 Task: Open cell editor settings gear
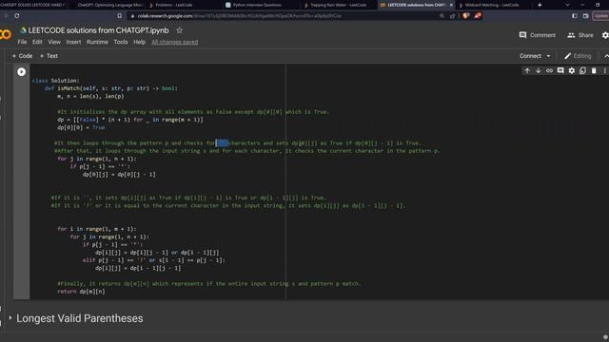572,70
